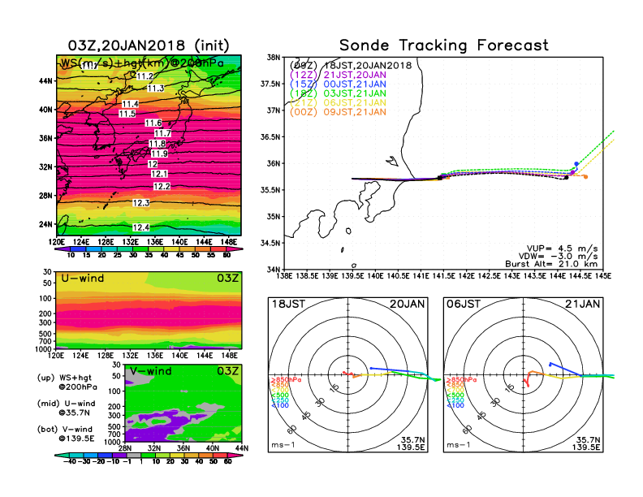Click the 11.5 height contour label
This screenshot has height=497, width=643.
[127, 114]
